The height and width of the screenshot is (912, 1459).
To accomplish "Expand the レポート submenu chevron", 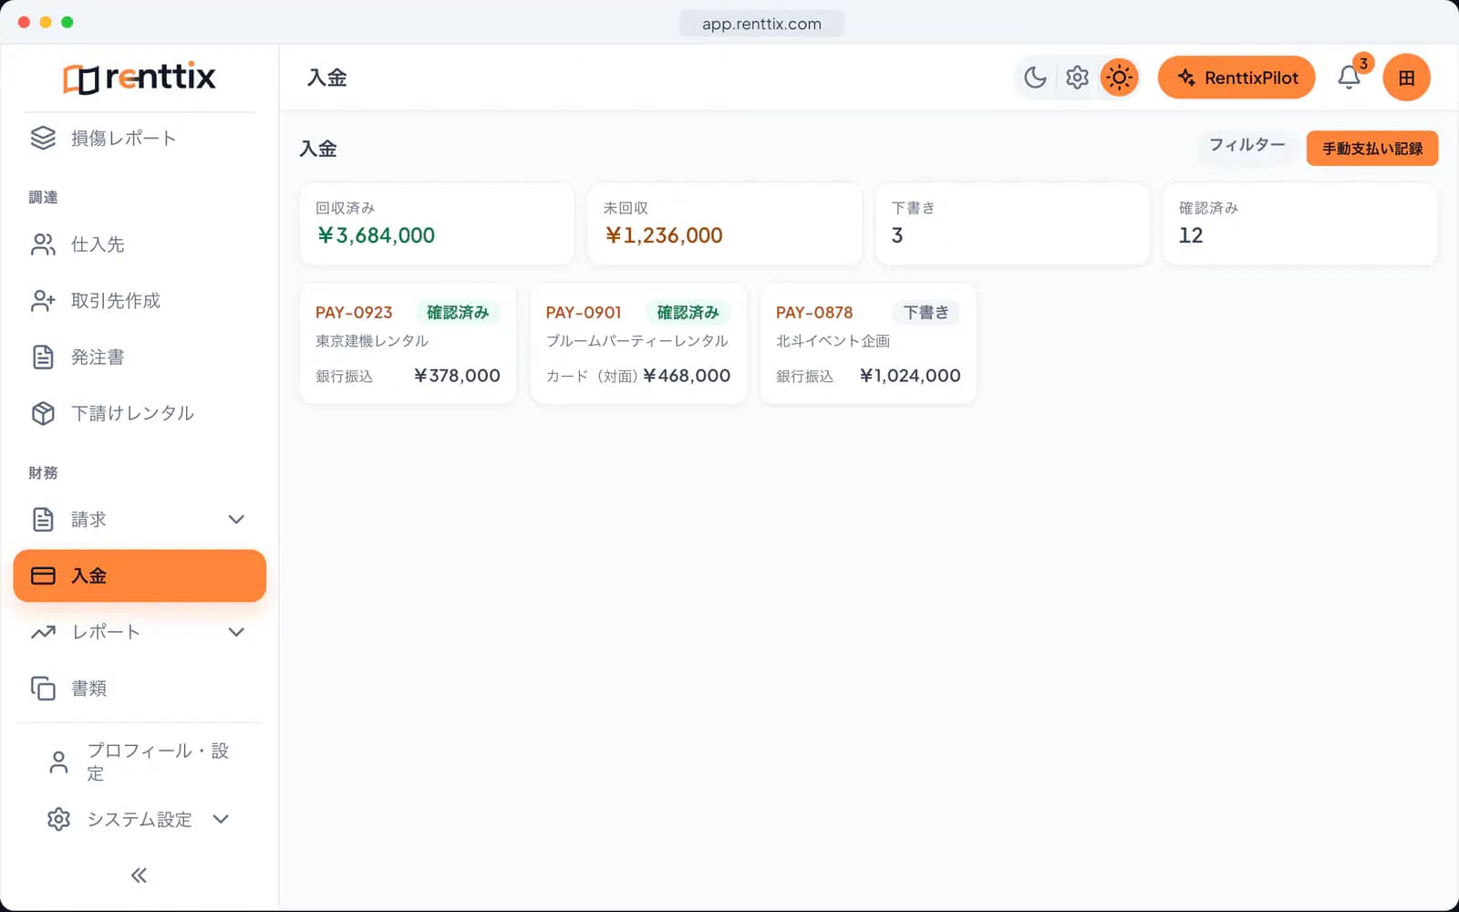I will [236, 632].
